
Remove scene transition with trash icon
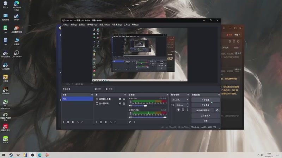click(x=183, y=110)
